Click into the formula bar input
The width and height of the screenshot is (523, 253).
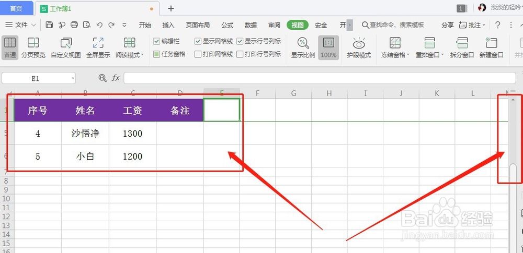320,78
